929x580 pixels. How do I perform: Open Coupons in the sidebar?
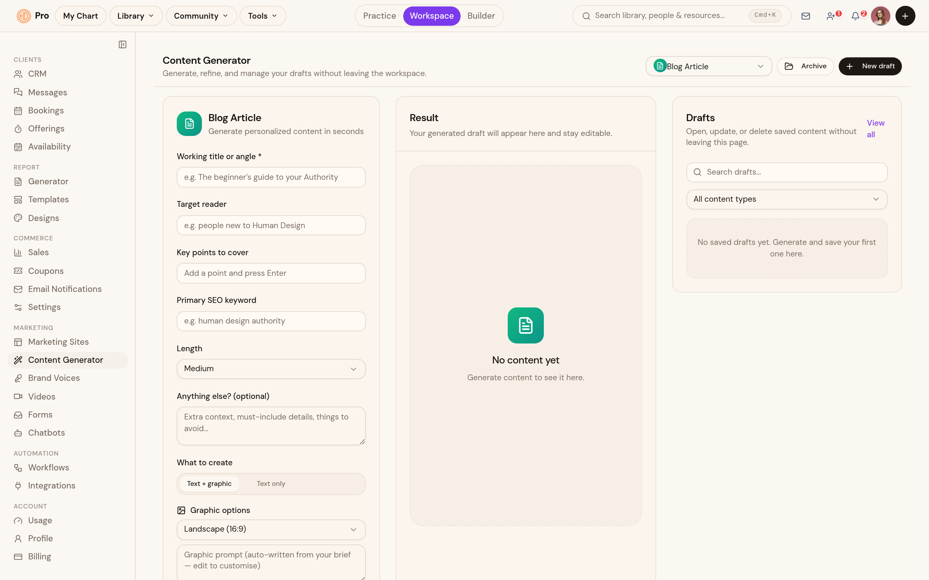click(x=67, y=271)
